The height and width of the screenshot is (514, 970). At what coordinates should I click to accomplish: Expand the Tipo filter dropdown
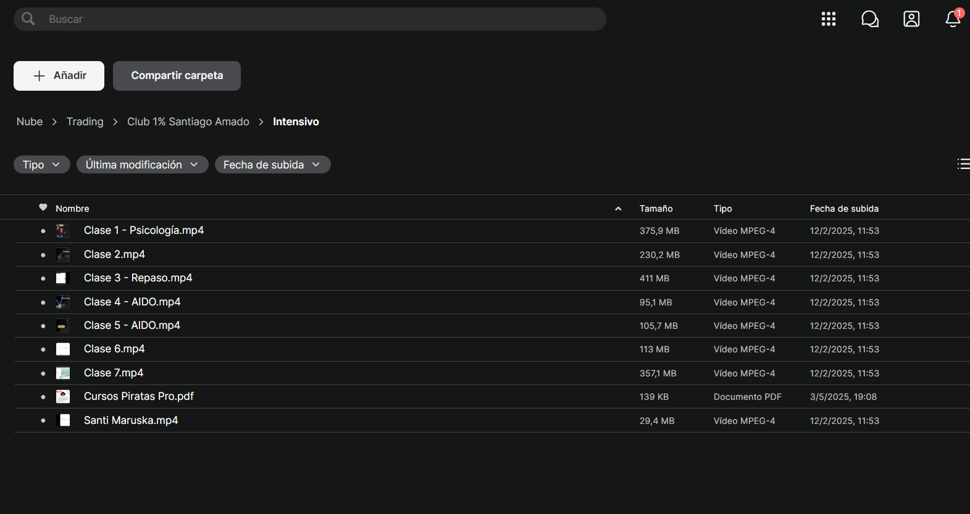pyautogui.click(x=42, y=165)
